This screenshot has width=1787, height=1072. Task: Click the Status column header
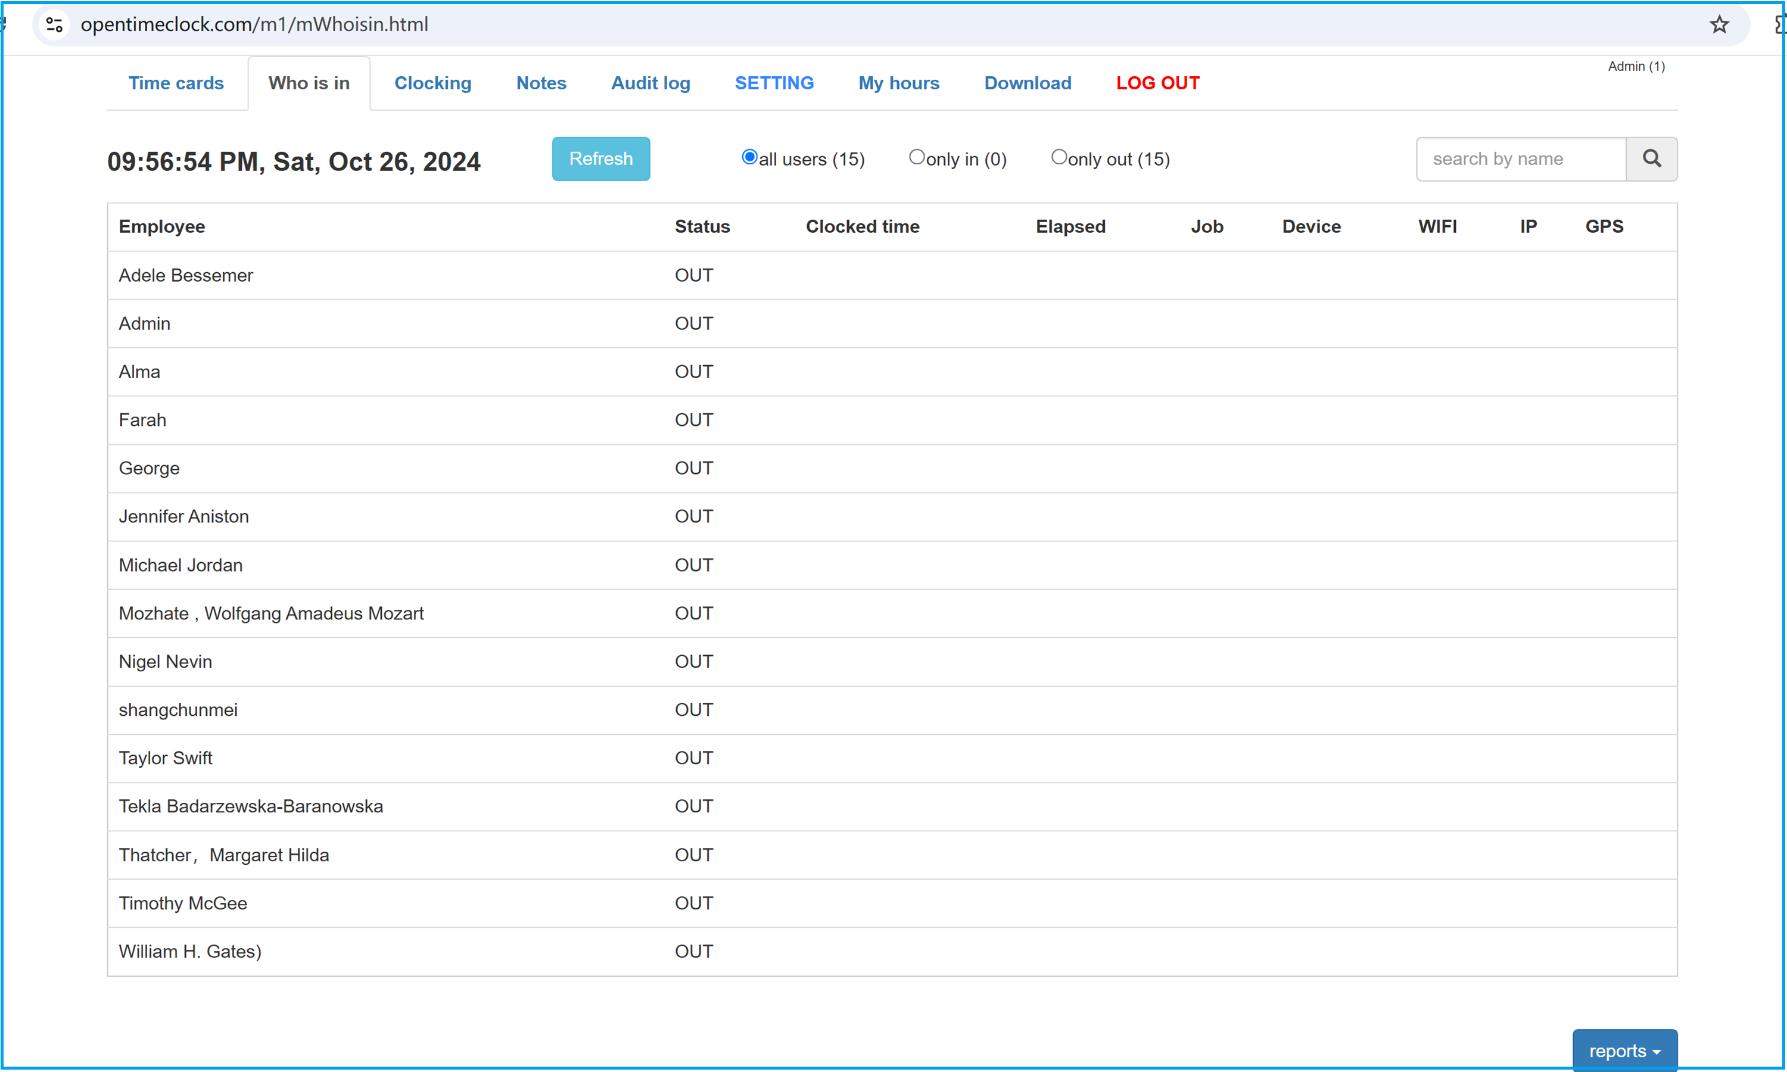coord(702,227)
